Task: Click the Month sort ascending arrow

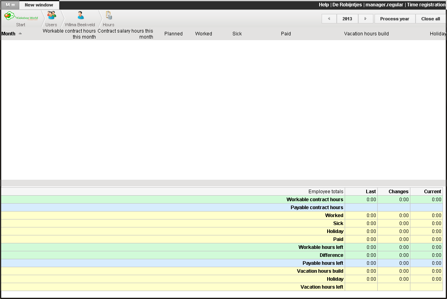Action: (x=20, y=33)
